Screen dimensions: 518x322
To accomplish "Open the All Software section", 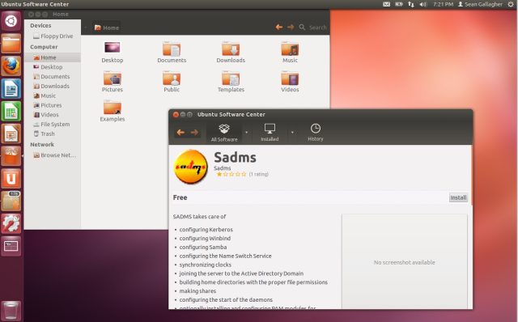I will pos(224,133).
